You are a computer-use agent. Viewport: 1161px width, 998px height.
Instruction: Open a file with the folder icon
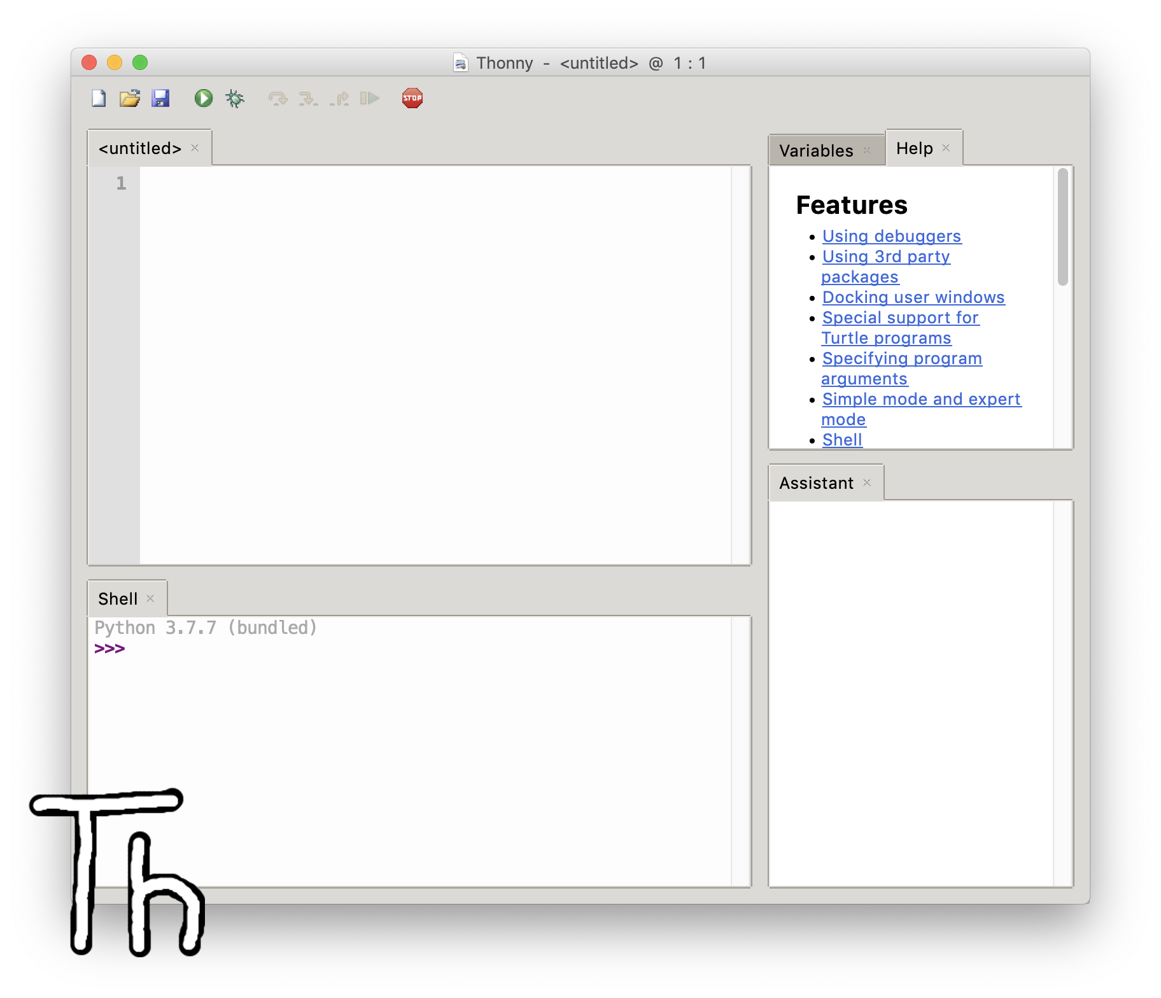click(x=130, y=99)
